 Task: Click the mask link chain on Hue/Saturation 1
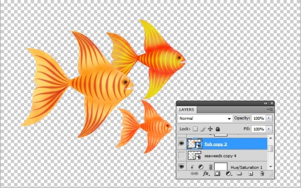click(210, 167)
